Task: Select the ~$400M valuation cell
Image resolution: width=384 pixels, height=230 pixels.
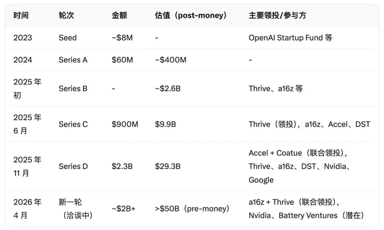Action: (170, 60)
